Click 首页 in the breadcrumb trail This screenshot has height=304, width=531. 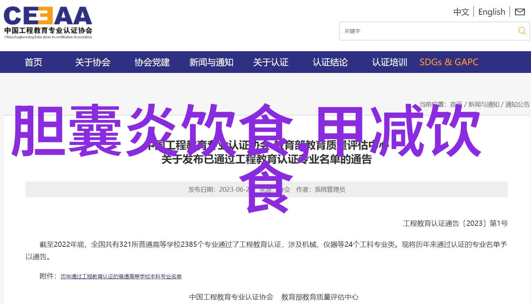pos(456,104)
